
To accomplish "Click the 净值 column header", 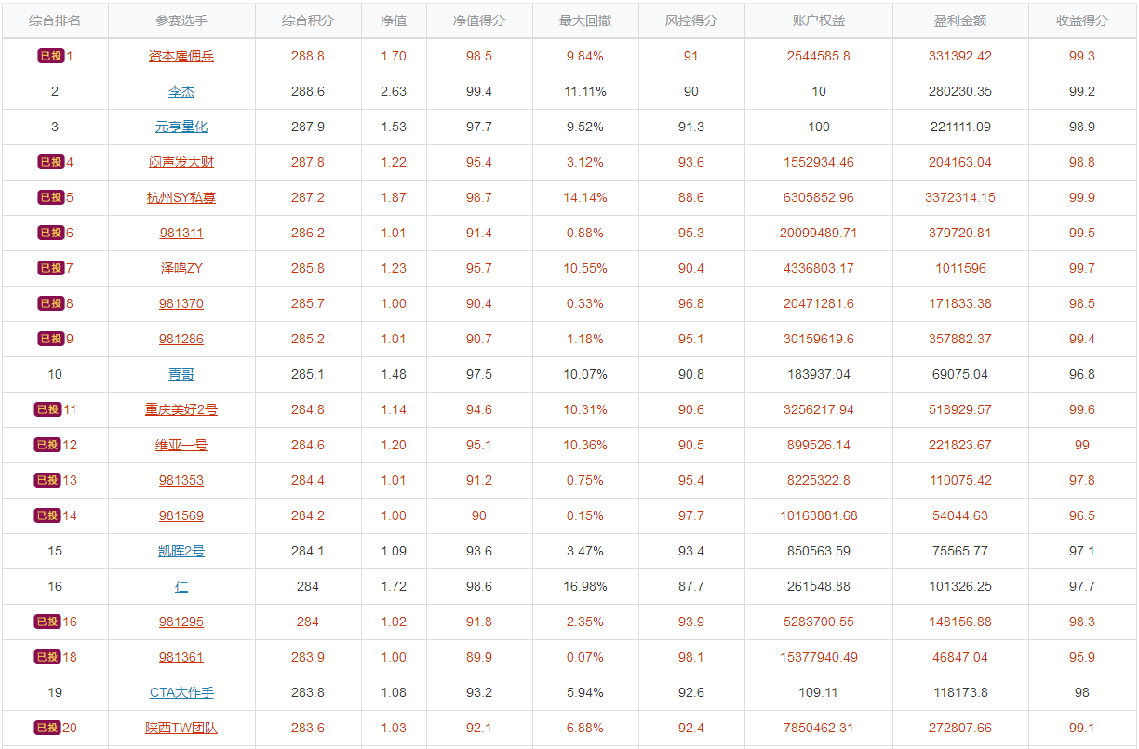I will click(394, 20).
